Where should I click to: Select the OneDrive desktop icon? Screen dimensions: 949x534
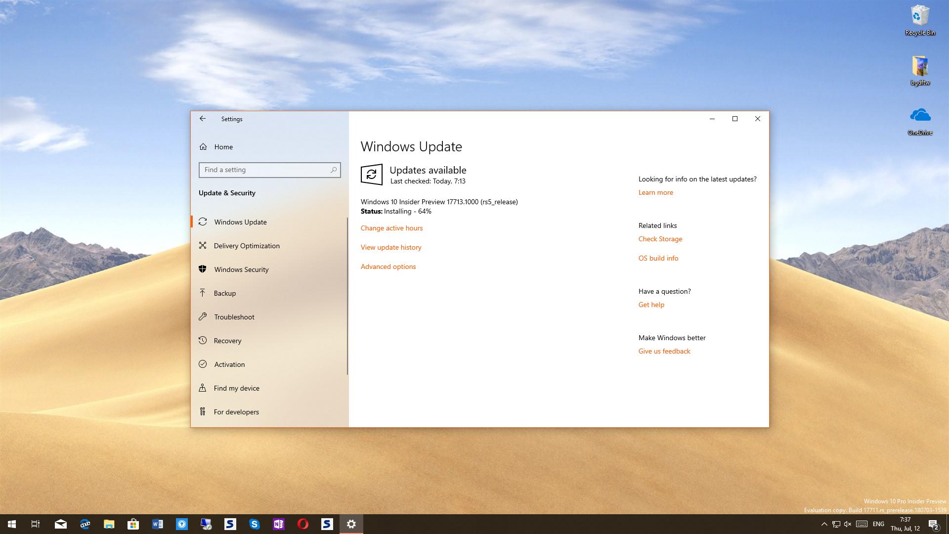pos(920,121)
